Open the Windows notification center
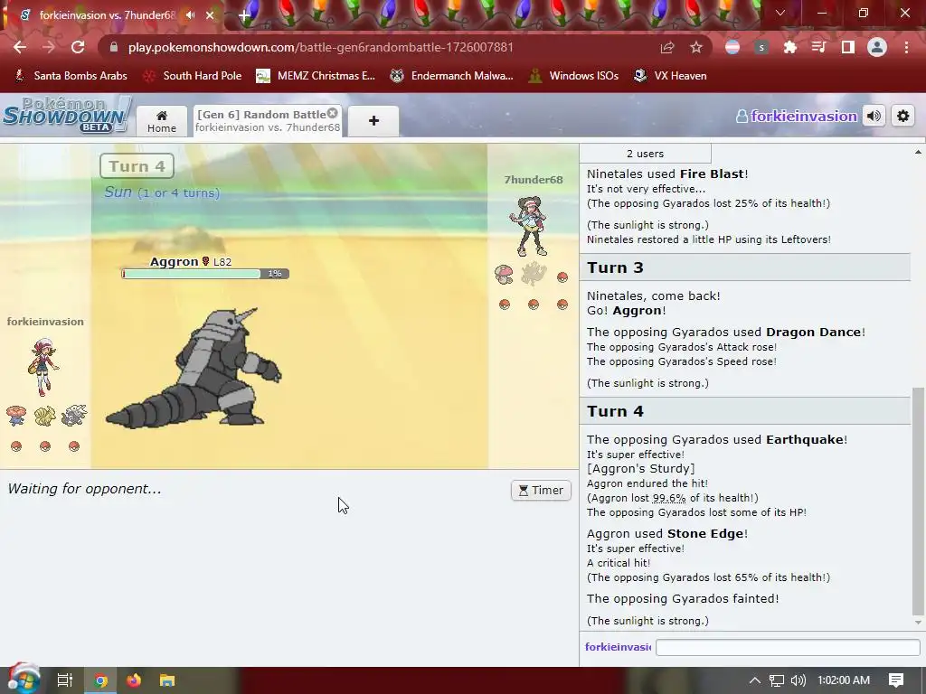 (x=896, y=680)
